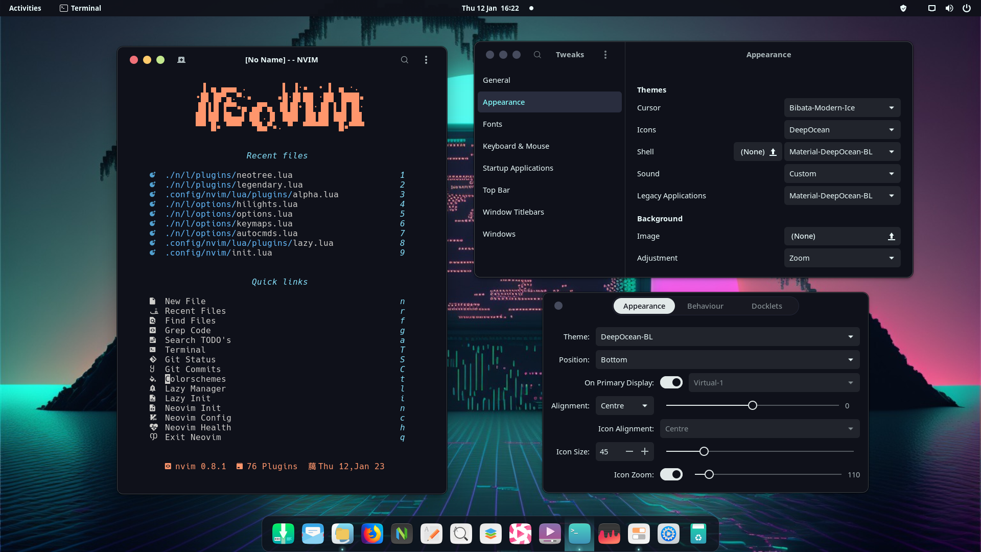981x552 pixels.
Task: Open the purple video player in dock
Action: tap(550, 534)
